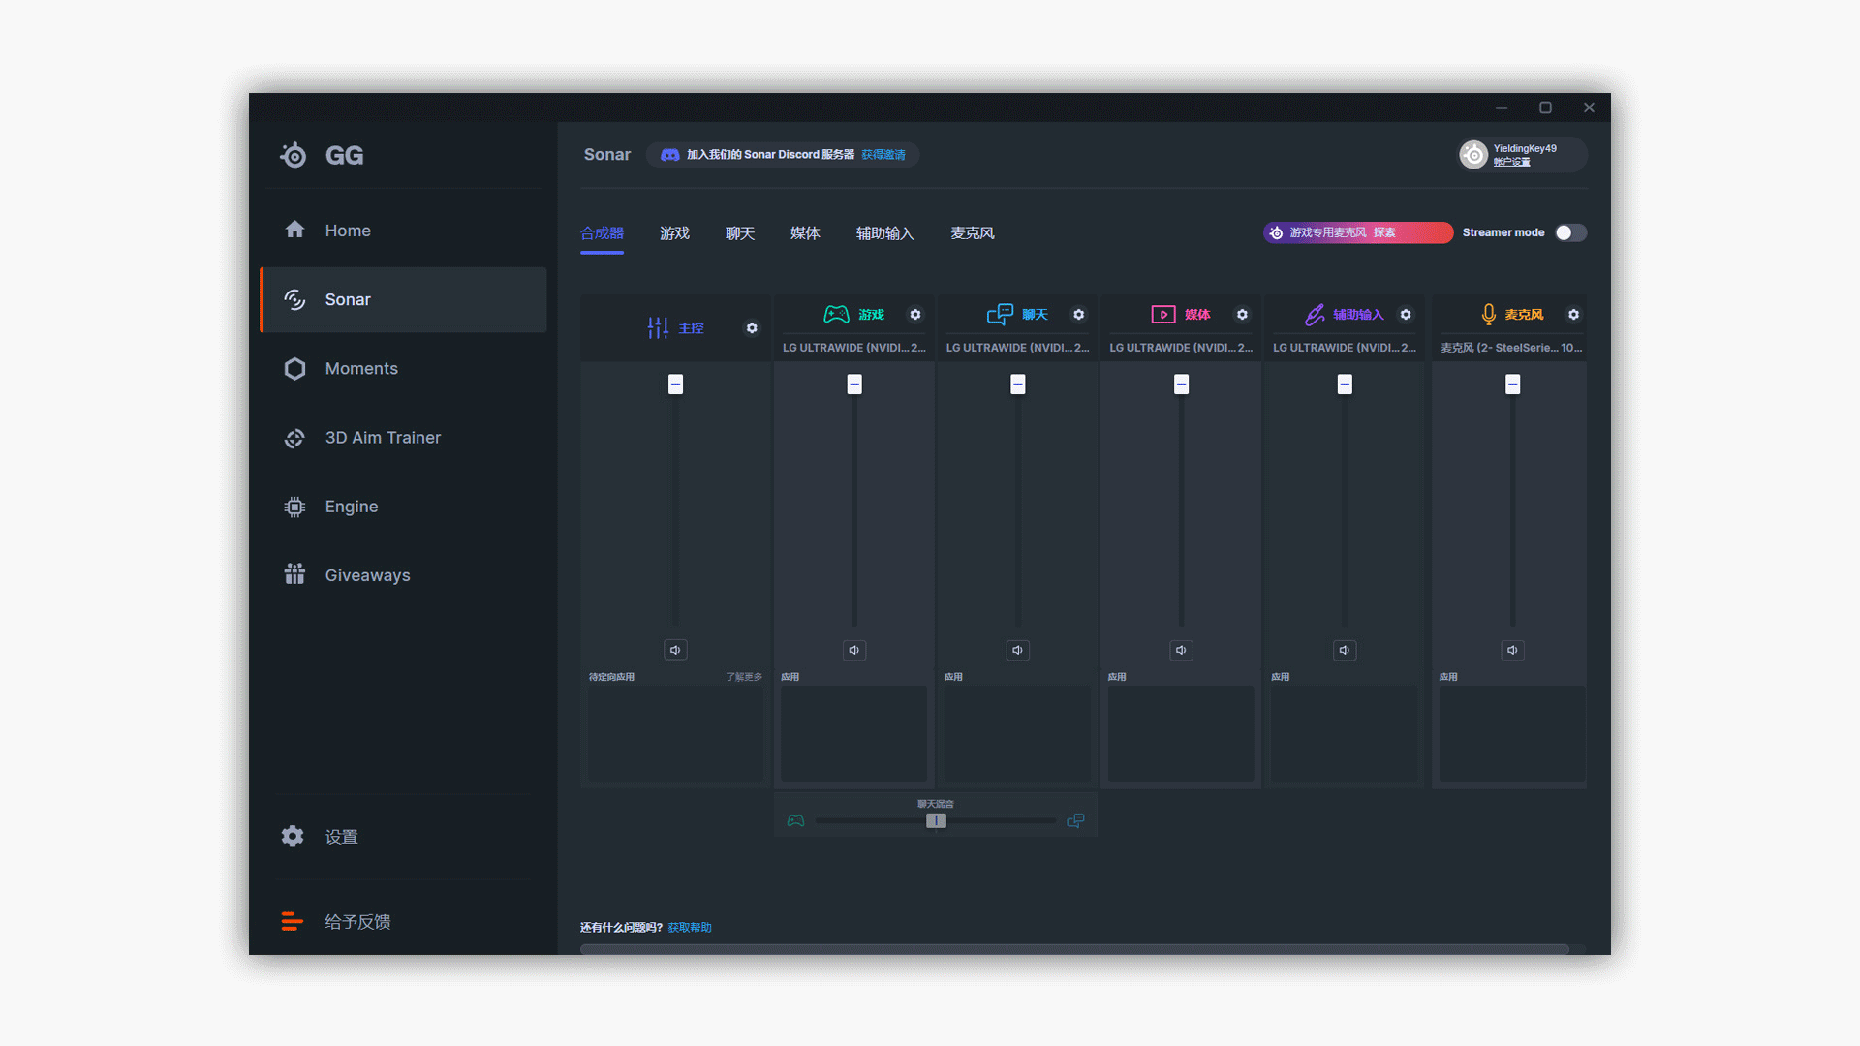The image size is (1860, 1046).
Task: Click the 待定向应用 unassigned apps box
Action: coord(675,733)
